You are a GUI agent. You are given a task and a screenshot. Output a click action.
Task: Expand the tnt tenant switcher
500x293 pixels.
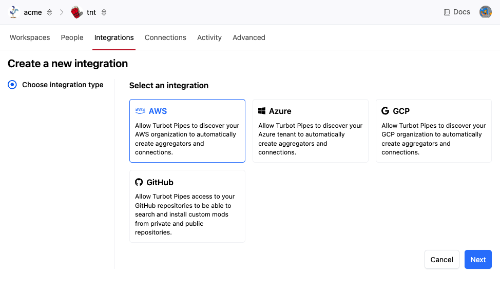104,12
